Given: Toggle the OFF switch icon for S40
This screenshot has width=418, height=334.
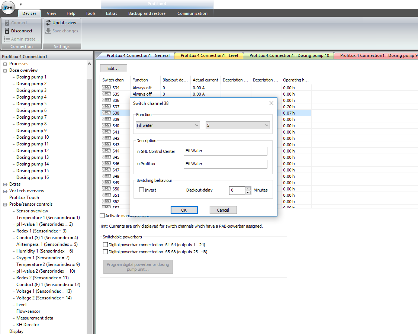Looking at the screenshot, I should (106, 126).
